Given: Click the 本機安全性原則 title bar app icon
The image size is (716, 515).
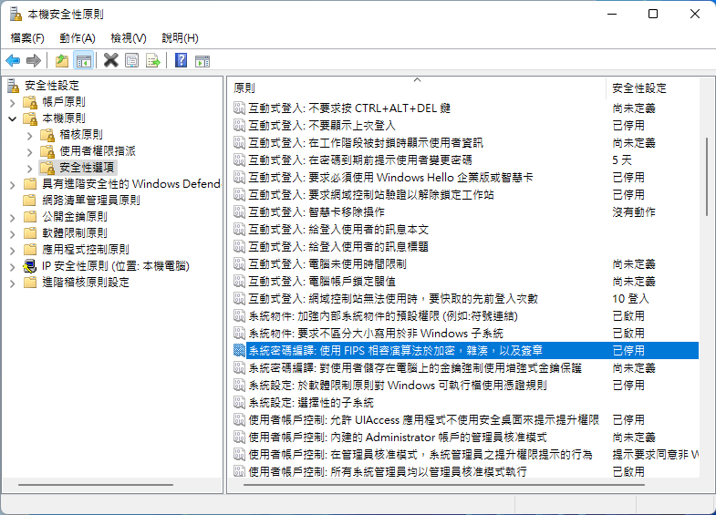Looking at the screenshot, I should point(16,15).
